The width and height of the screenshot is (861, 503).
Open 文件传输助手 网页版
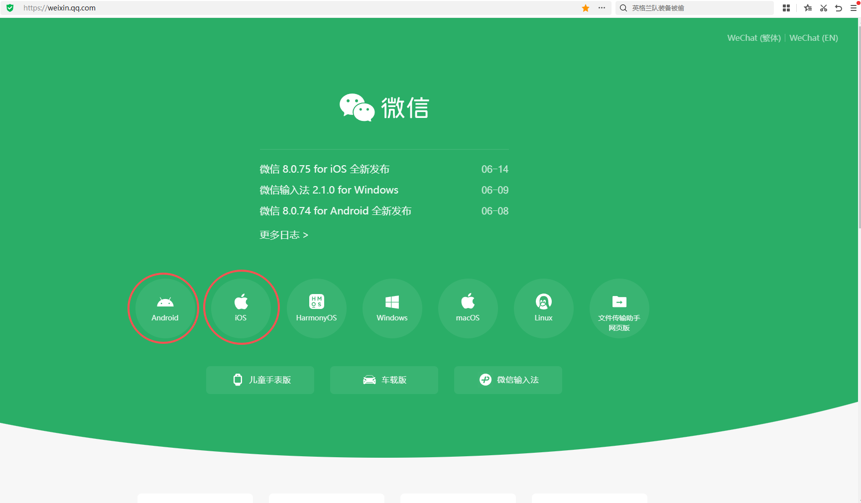(x=619, y=308)
